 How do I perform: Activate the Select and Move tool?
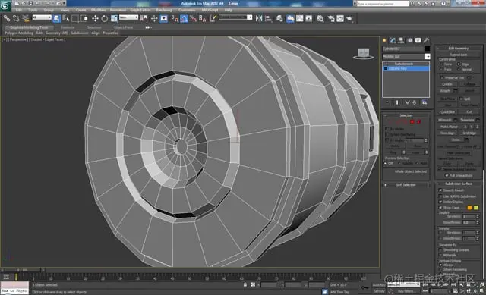tap(95, 18)
